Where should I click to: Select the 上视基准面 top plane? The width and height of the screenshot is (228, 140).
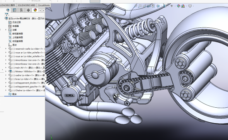tap(16, 37)
